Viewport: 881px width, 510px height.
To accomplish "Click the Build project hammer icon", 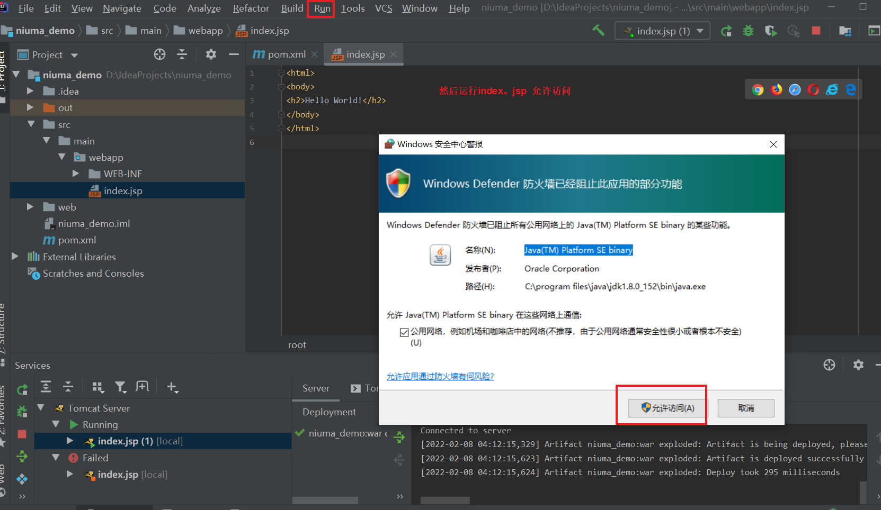I will coord(599,30).
